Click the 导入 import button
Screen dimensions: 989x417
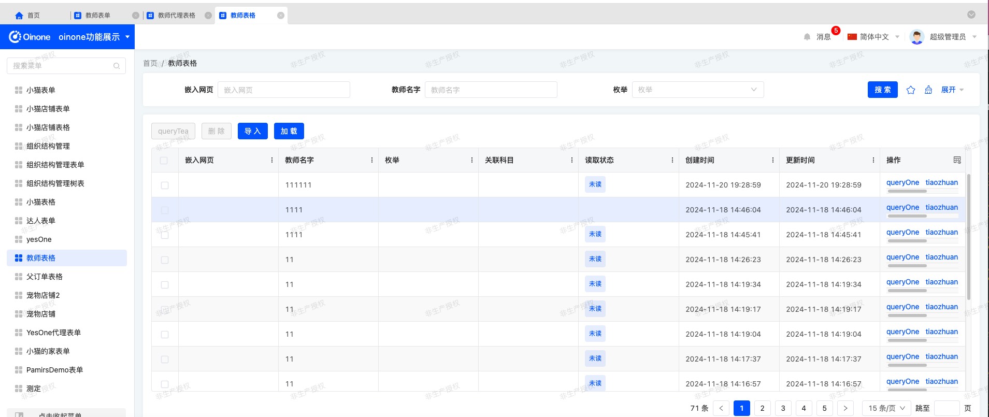tap(252, 131)
